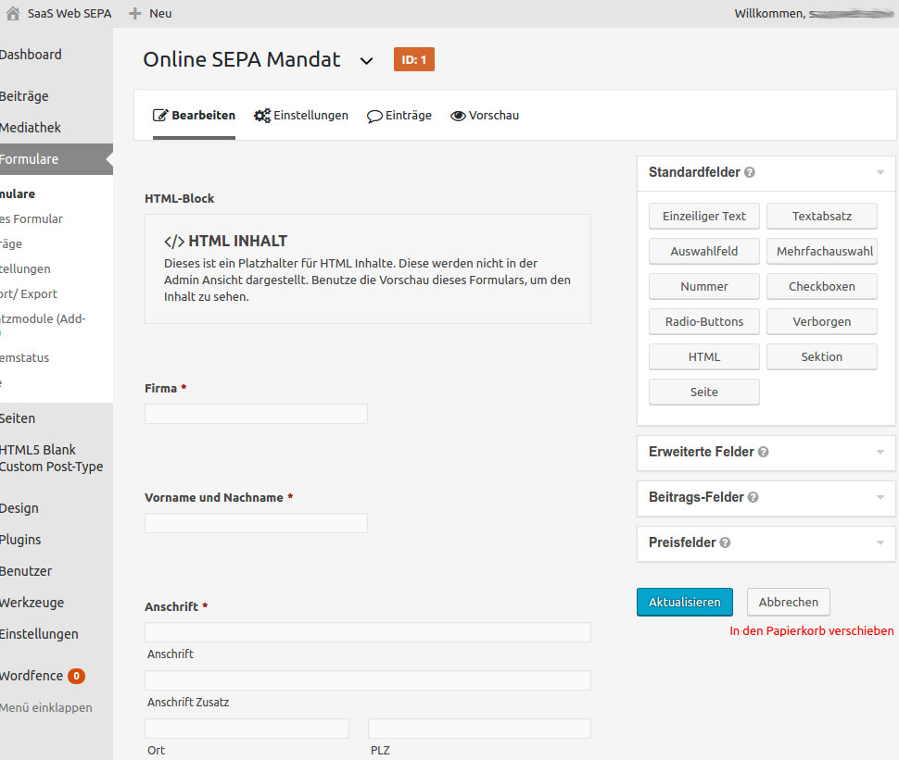The width and height of the screenshot is (899, 760).
Task: Add a Nummer field
Action: coord(704,287)
